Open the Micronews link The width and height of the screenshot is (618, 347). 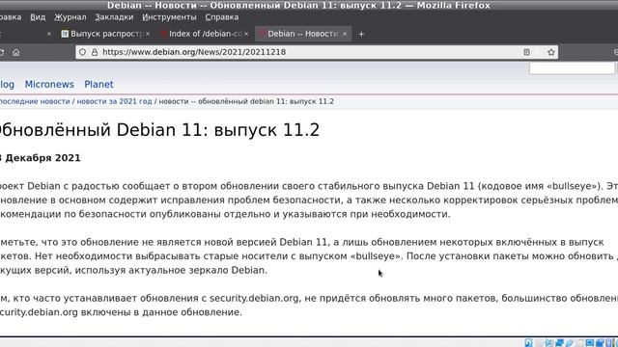click(49, 84)
